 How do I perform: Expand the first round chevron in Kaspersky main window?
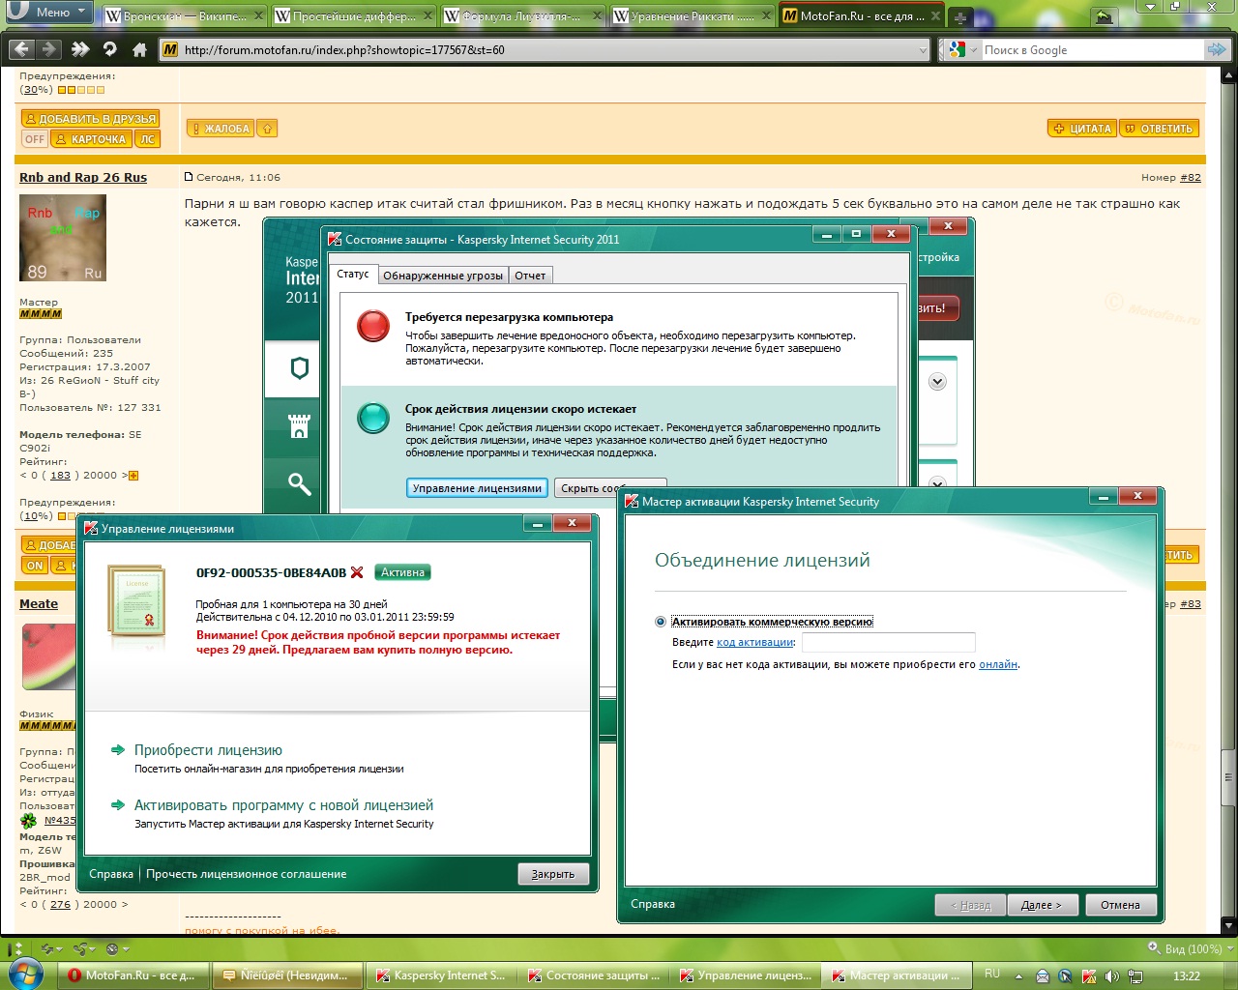click(x=937, y=382)
